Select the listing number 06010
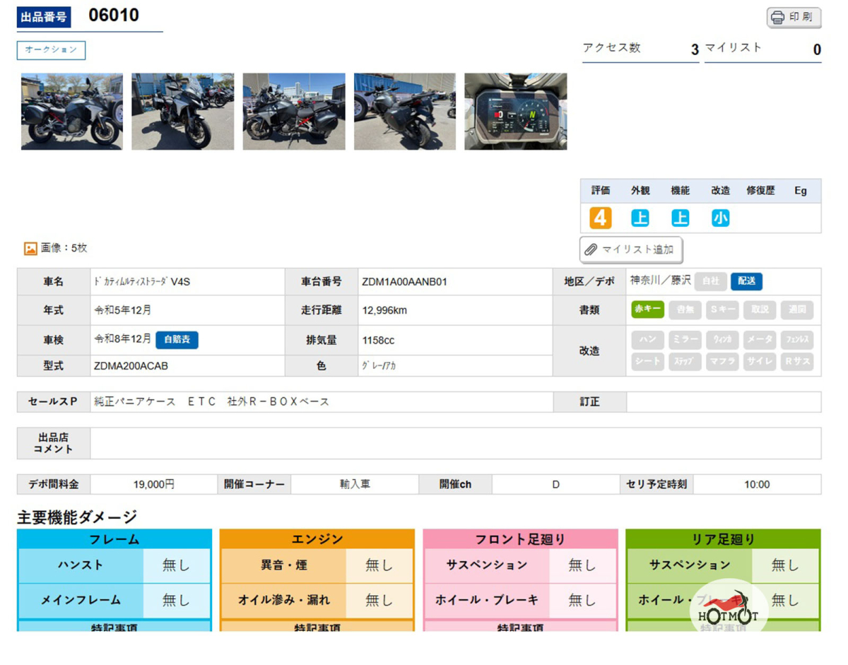 pos(114,16)
